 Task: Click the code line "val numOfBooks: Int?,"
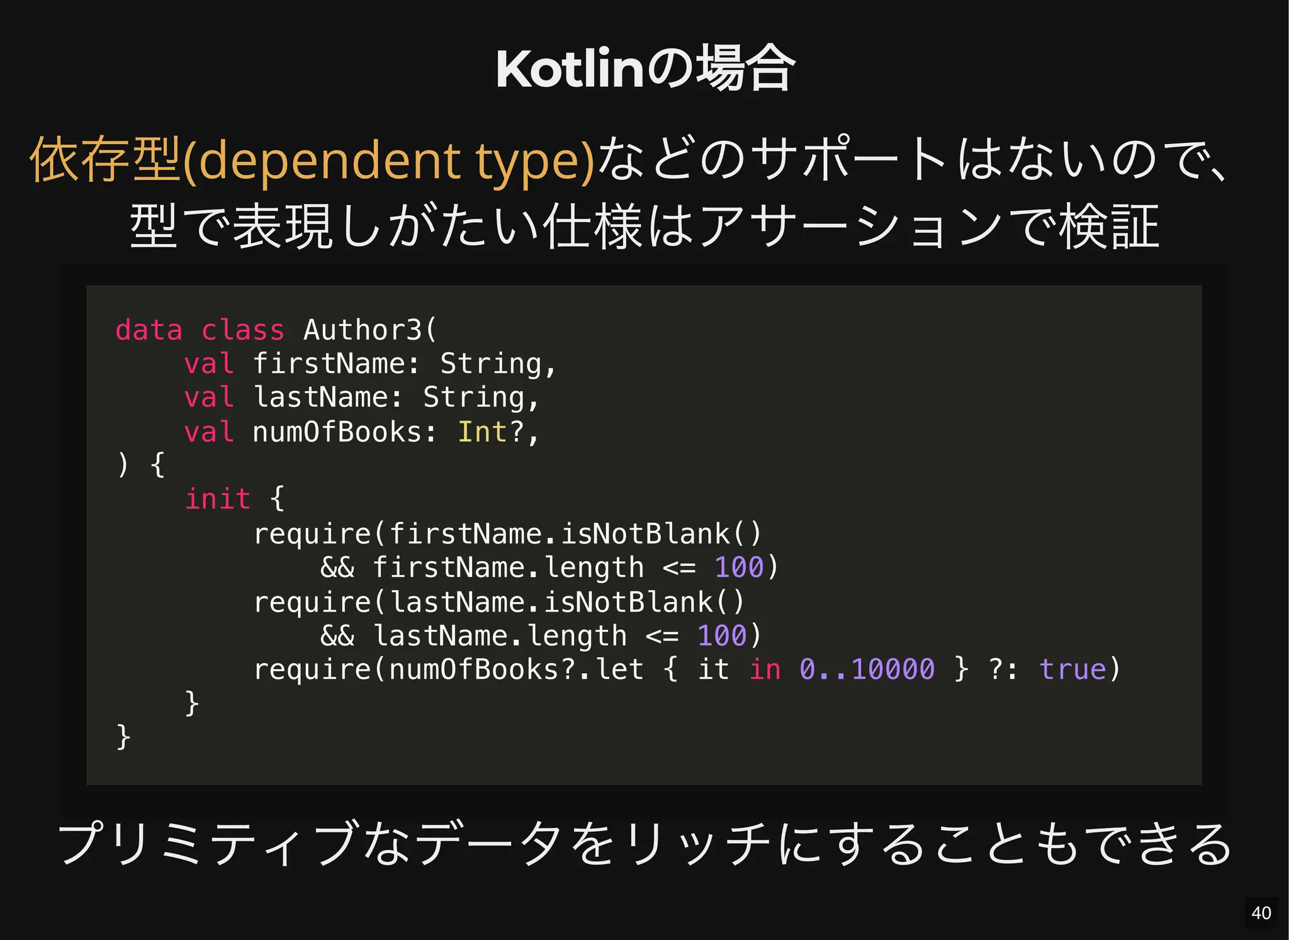[x=362, y=432]
